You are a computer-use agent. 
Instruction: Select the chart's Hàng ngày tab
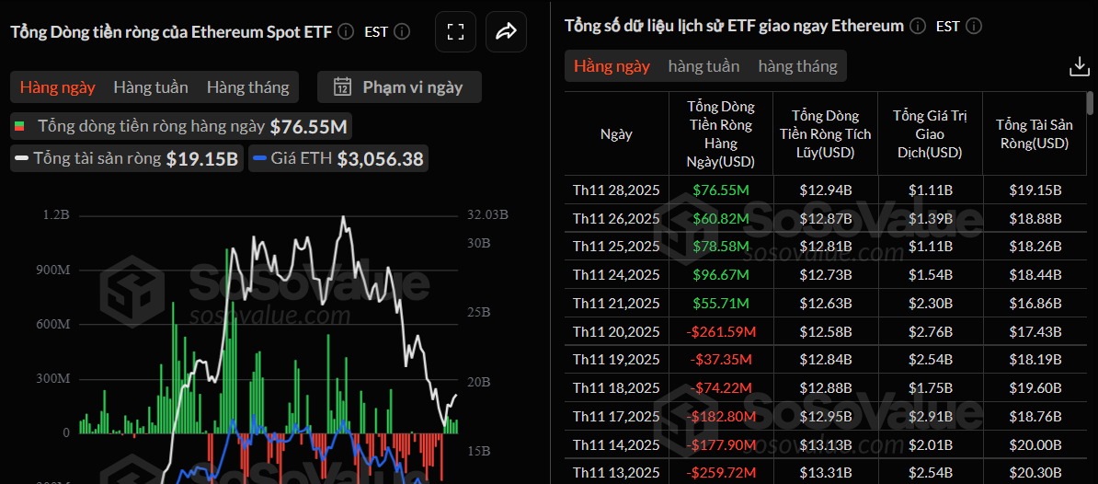[57, 87]
